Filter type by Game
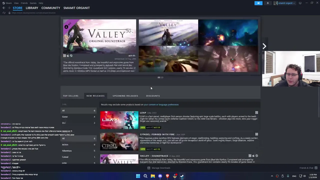 78,117
